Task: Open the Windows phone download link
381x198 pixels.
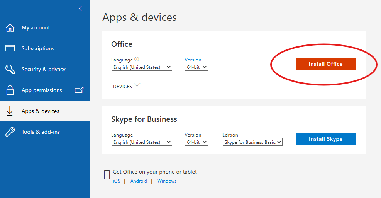Action: point(167,181)
